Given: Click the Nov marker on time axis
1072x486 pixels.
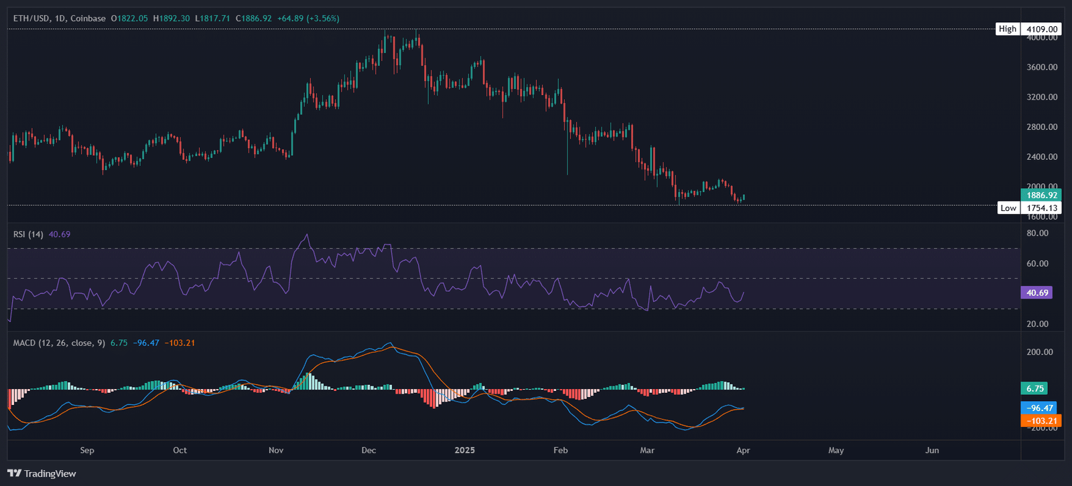Looking at the screenshot, I should [x=276, y=450].
